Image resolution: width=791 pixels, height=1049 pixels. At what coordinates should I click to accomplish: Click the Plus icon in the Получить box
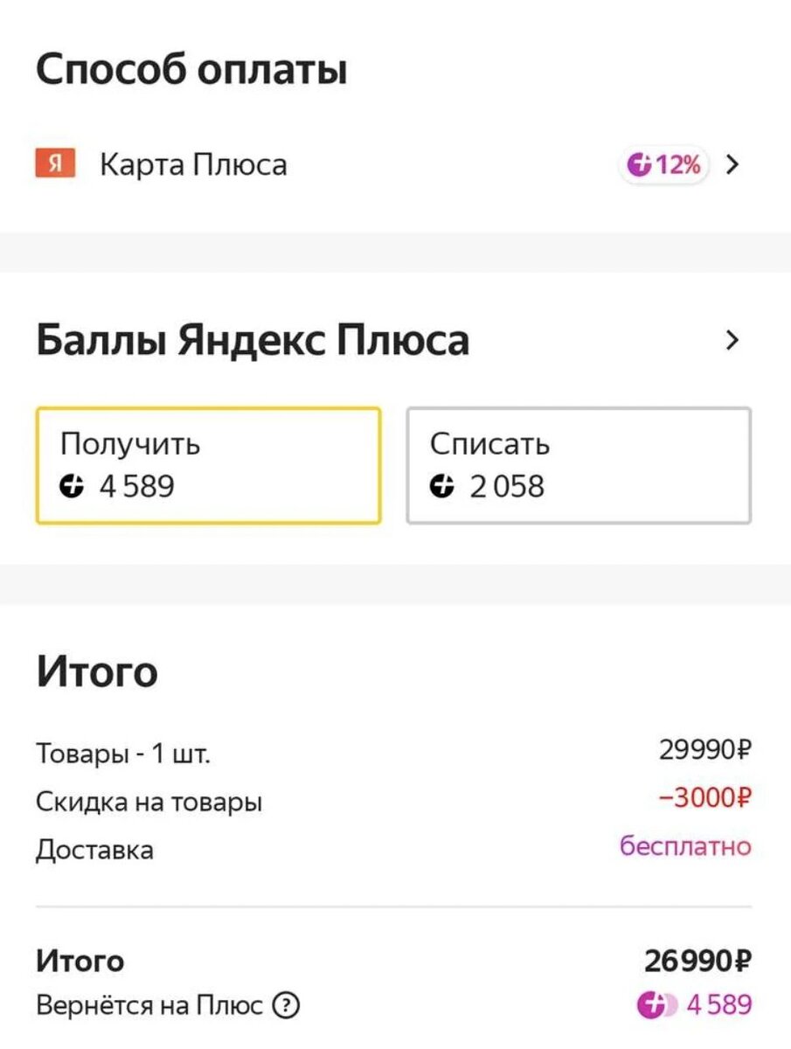coord(73,487)
